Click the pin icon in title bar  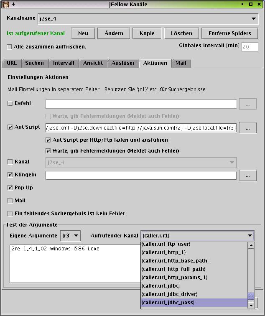14,4
